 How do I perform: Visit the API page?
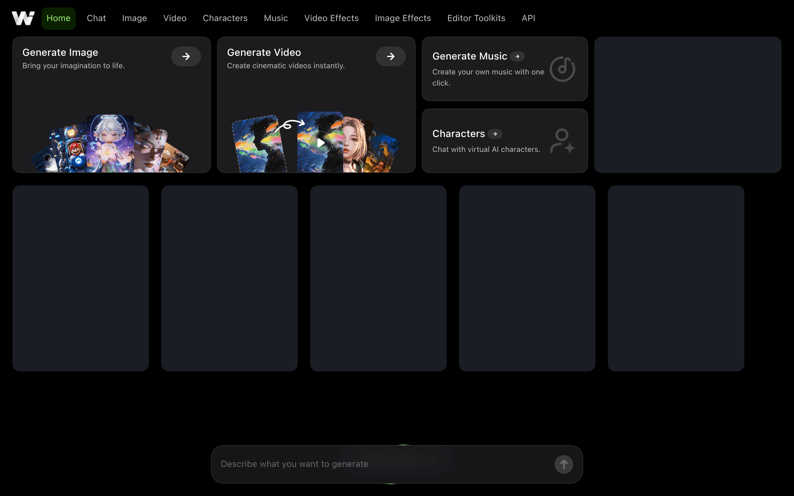528,18
